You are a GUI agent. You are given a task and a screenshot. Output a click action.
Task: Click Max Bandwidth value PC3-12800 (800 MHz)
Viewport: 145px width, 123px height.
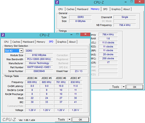[x=39, y=59]
